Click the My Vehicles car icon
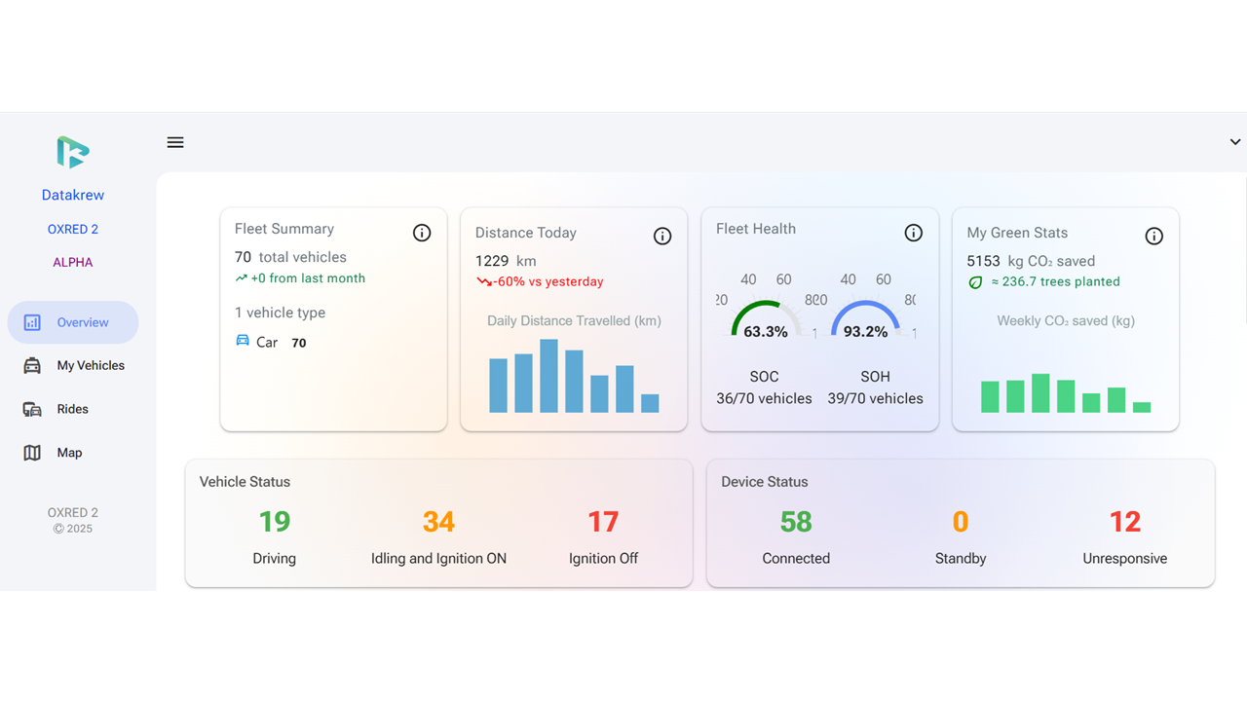This screenshot has width=1247, height=701. (x=32, y=366)
